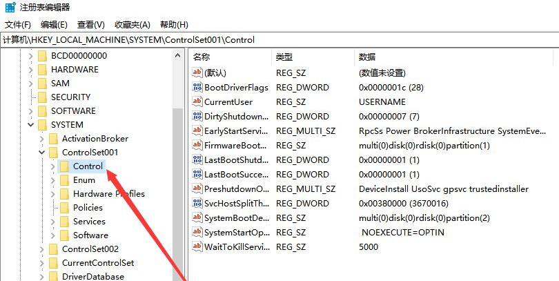Click the icon of the (默认) default value

tap(197, 73)
